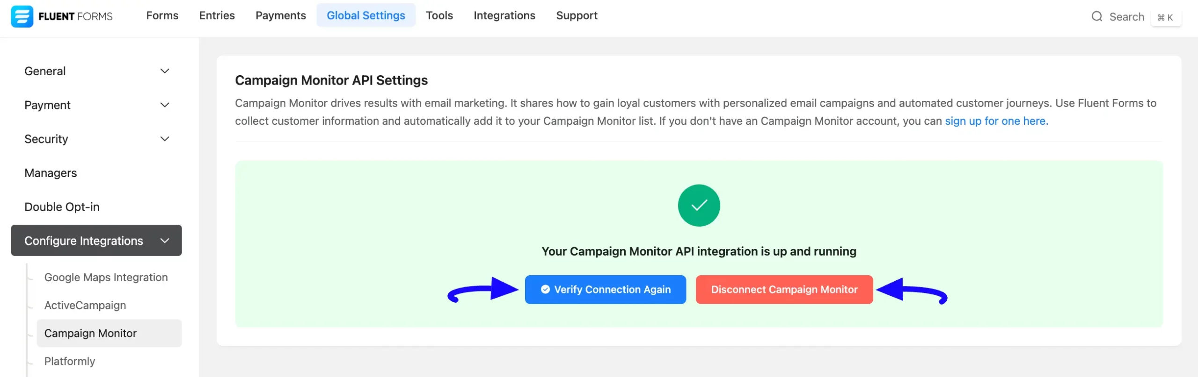Image resolution: width=1198 pixels, height=377 pixels.
Task: Open Integrations in top navigation
Action: 504,15
